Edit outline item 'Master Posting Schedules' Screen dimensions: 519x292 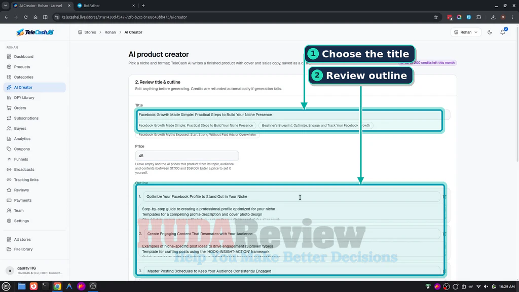click(x=291, y=271)
